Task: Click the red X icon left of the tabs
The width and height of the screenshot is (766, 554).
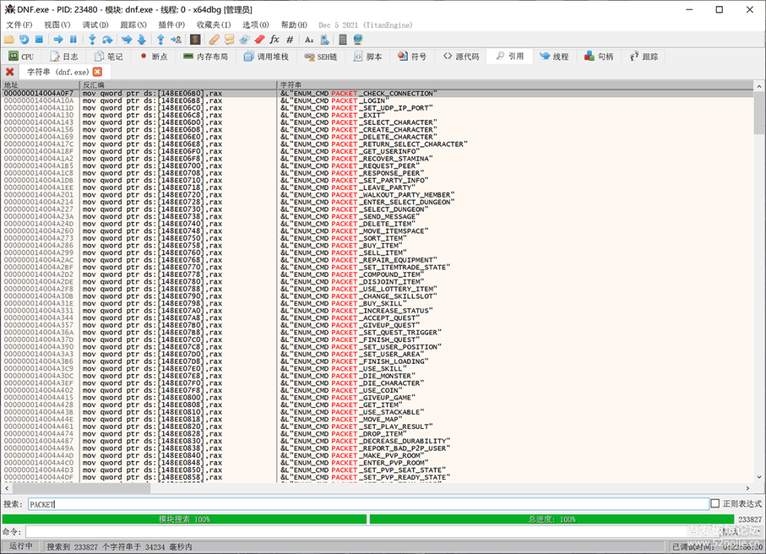Action: 9,72
